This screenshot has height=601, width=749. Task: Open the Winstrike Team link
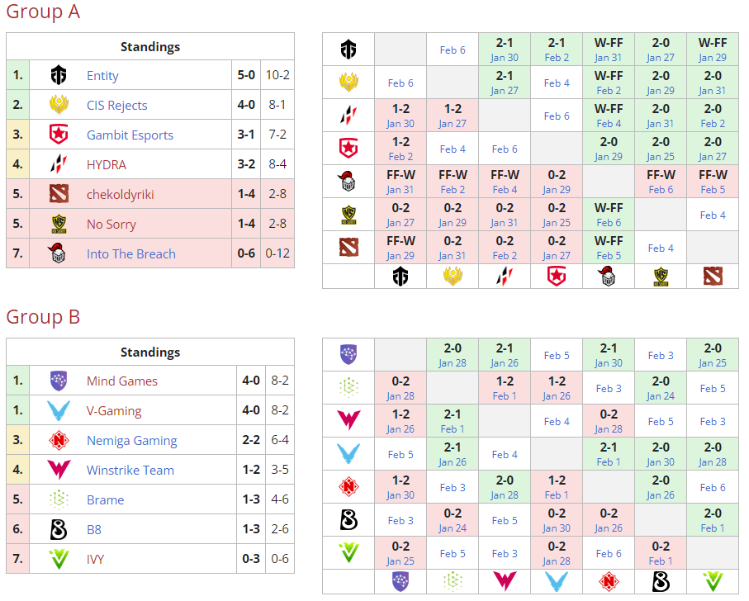click(x=130, y=471)
